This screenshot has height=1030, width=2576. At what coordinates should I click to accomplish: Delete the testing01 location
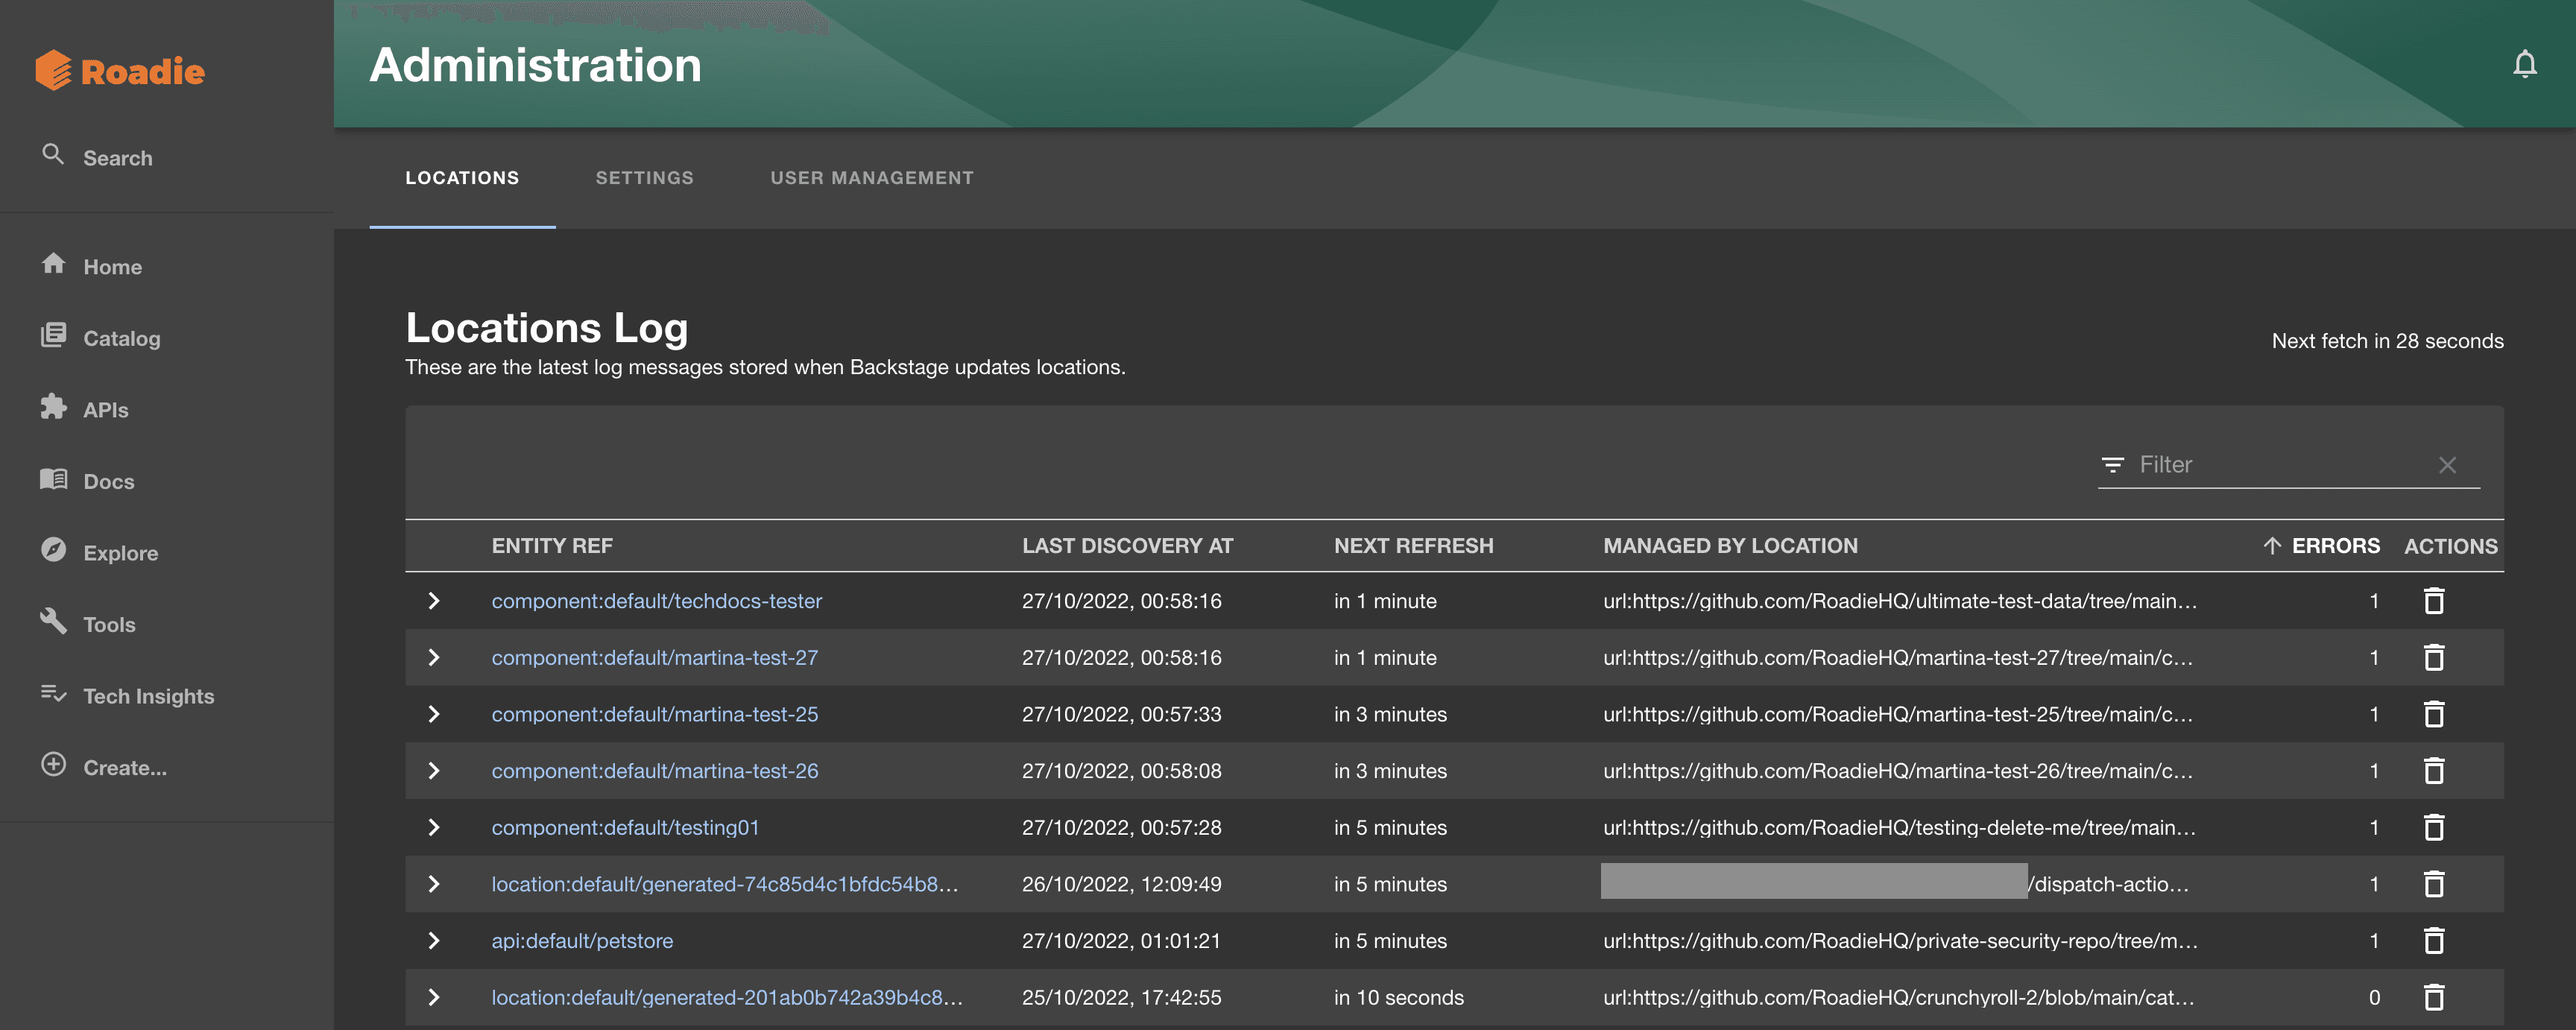tap(2434, 828)
